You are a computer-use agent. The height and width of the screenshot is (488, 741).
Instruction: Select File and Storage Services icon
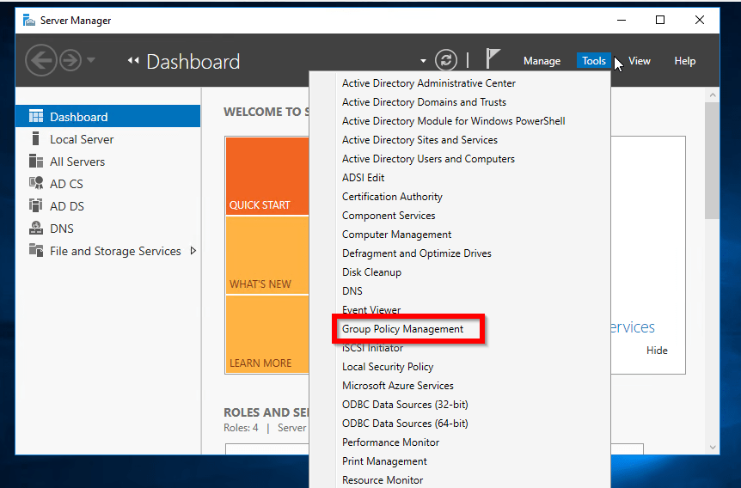(x=36, y=250)
